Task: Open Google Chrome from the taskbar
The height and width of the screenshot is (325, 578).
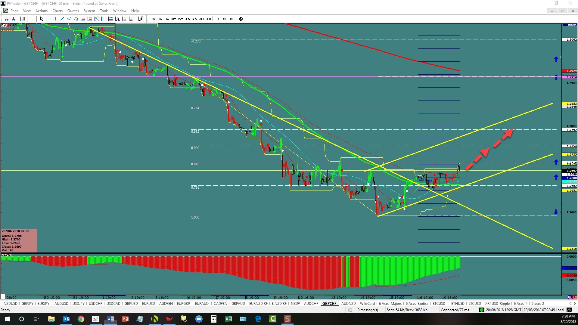Action: click(x=81, y=319)
